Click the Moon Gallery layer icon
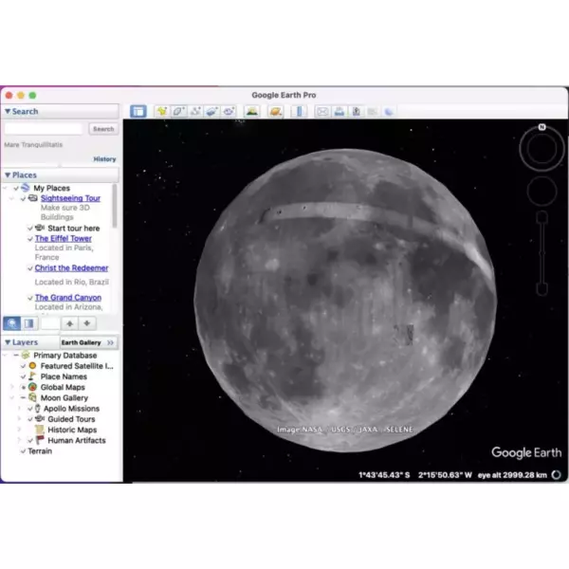569x569 pixels. [32, 397]
